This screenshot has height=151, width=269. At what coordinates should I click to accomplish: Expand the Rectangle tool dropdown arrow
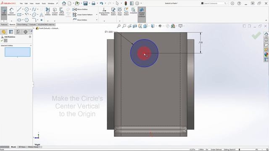(x=23, y=15)
